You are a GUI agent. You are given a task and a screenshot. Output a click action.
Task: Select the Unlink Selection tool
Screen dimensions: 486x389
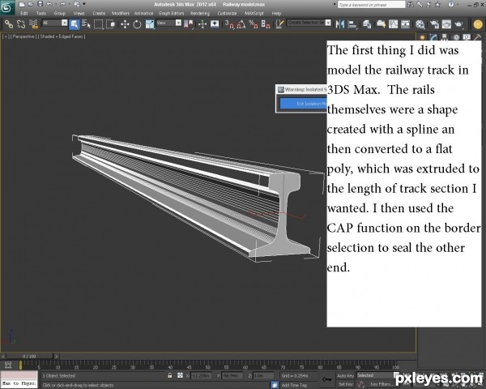pos(21,24)
